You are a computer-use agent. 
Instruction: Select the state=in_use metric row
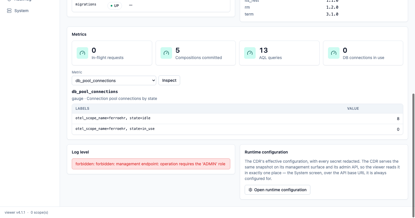(237, 129)
